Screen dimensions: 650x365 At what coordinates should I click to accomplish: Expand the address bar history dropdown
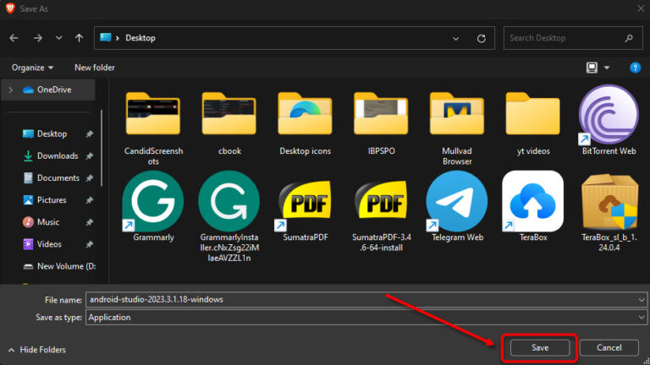(455, 39)
